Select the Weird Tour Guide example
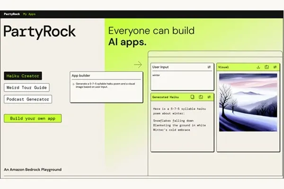 (27, 87)
